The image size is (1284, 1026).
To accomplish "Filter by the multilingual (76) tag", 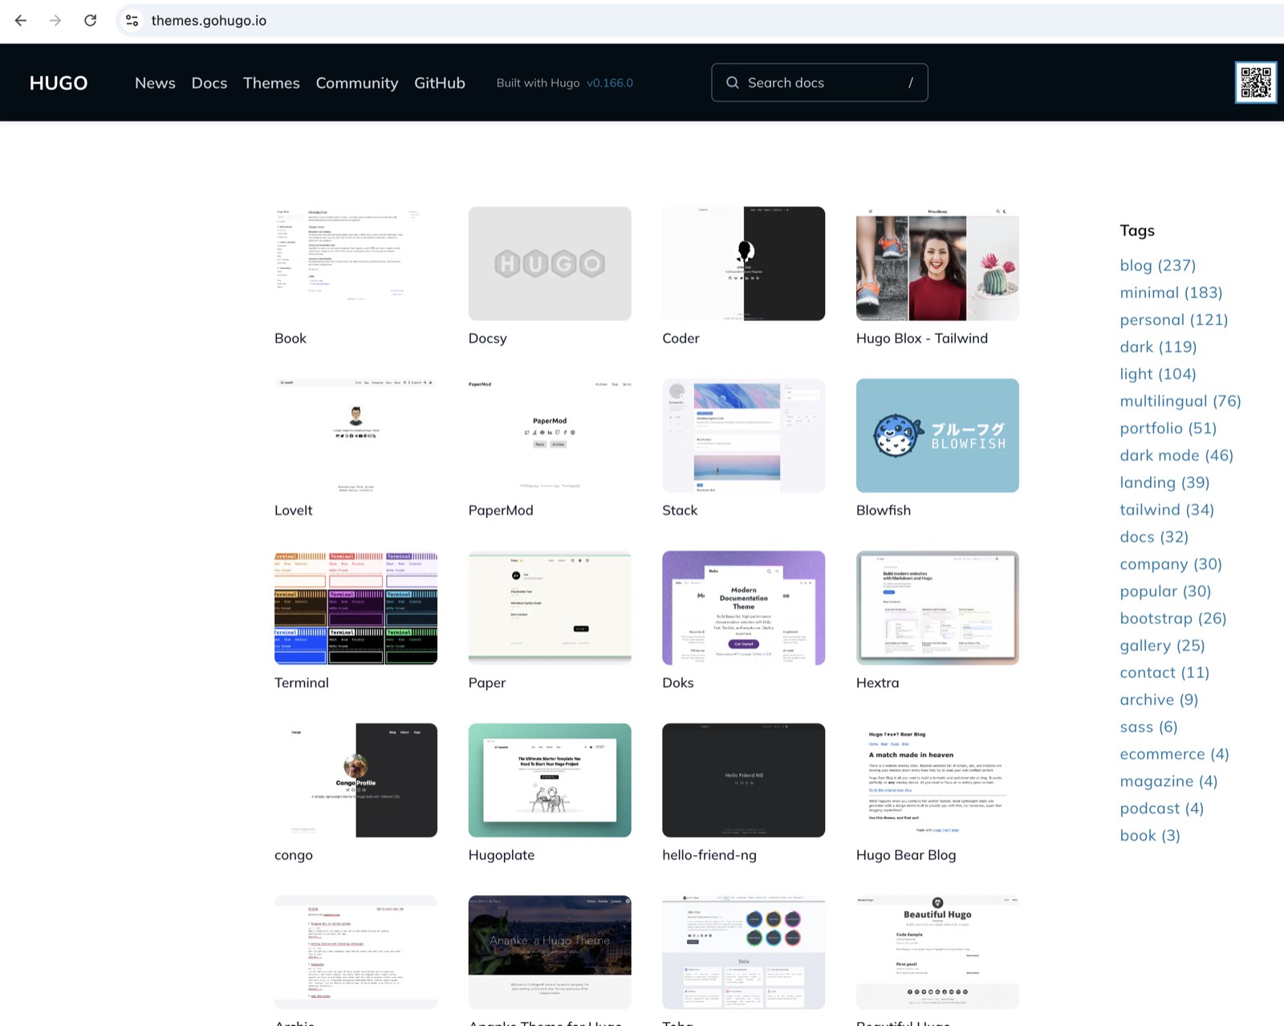I will coord(1180,401).
